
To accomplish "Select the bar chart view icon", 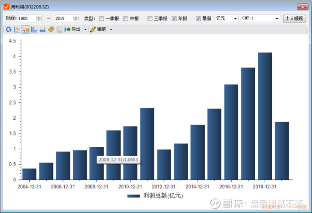I will (26, 29).
